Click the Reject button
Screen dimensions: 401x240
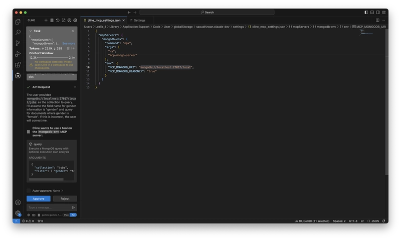65,199
